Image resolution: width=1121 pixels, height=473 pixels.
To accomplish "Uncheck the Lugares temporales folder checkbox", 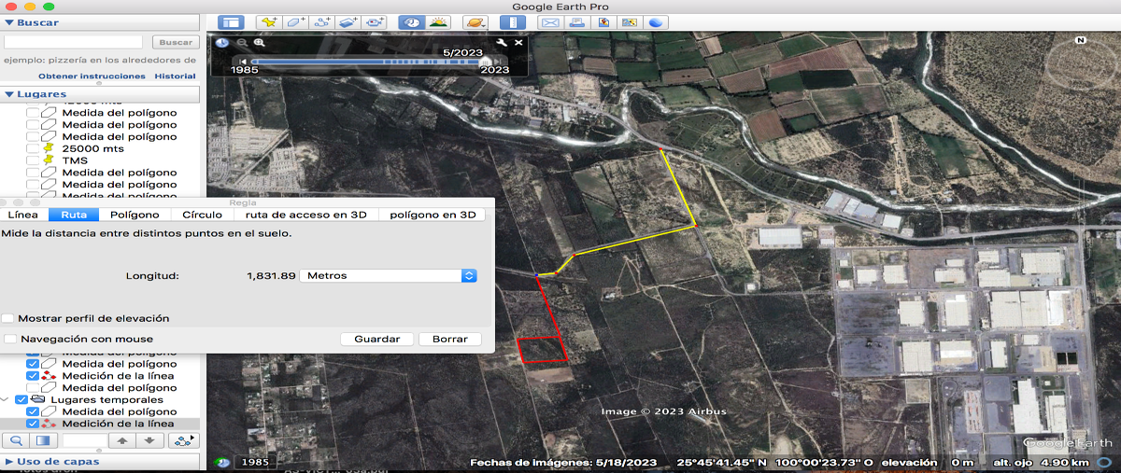I will tap(21, 399).
